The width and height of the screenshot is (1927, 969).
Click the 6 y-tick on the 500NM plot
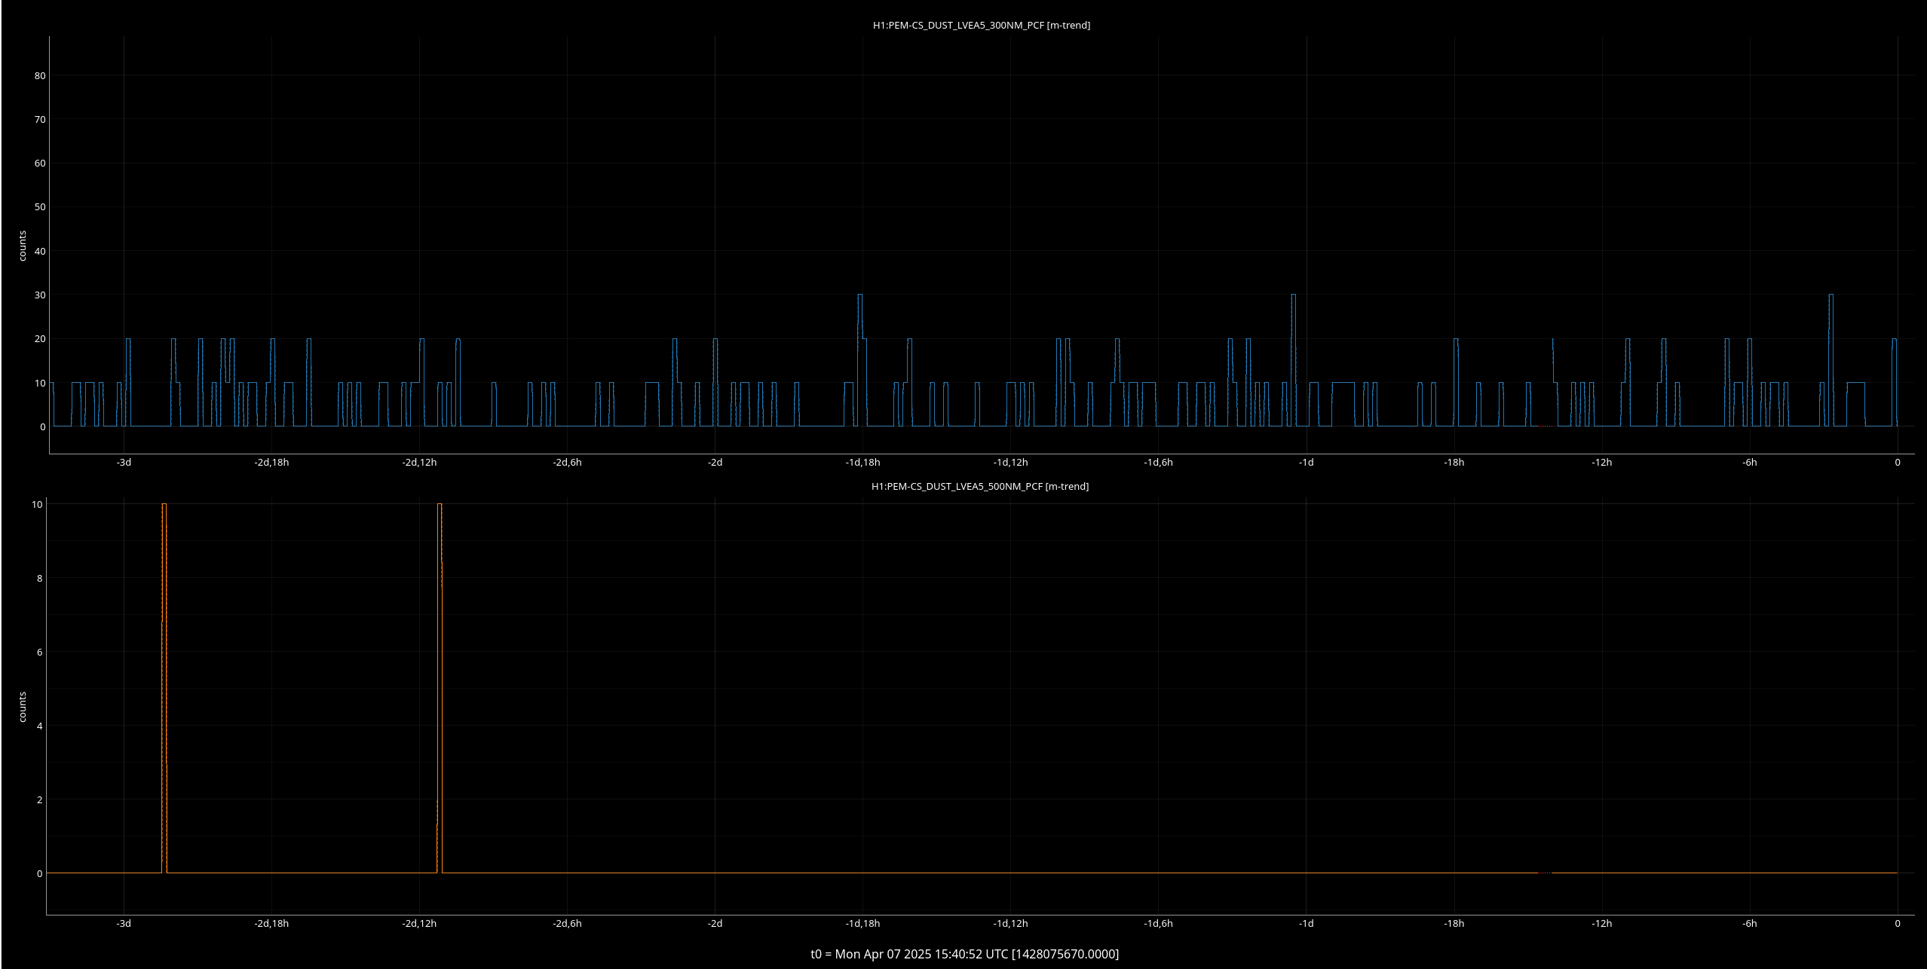pos(40,652)
